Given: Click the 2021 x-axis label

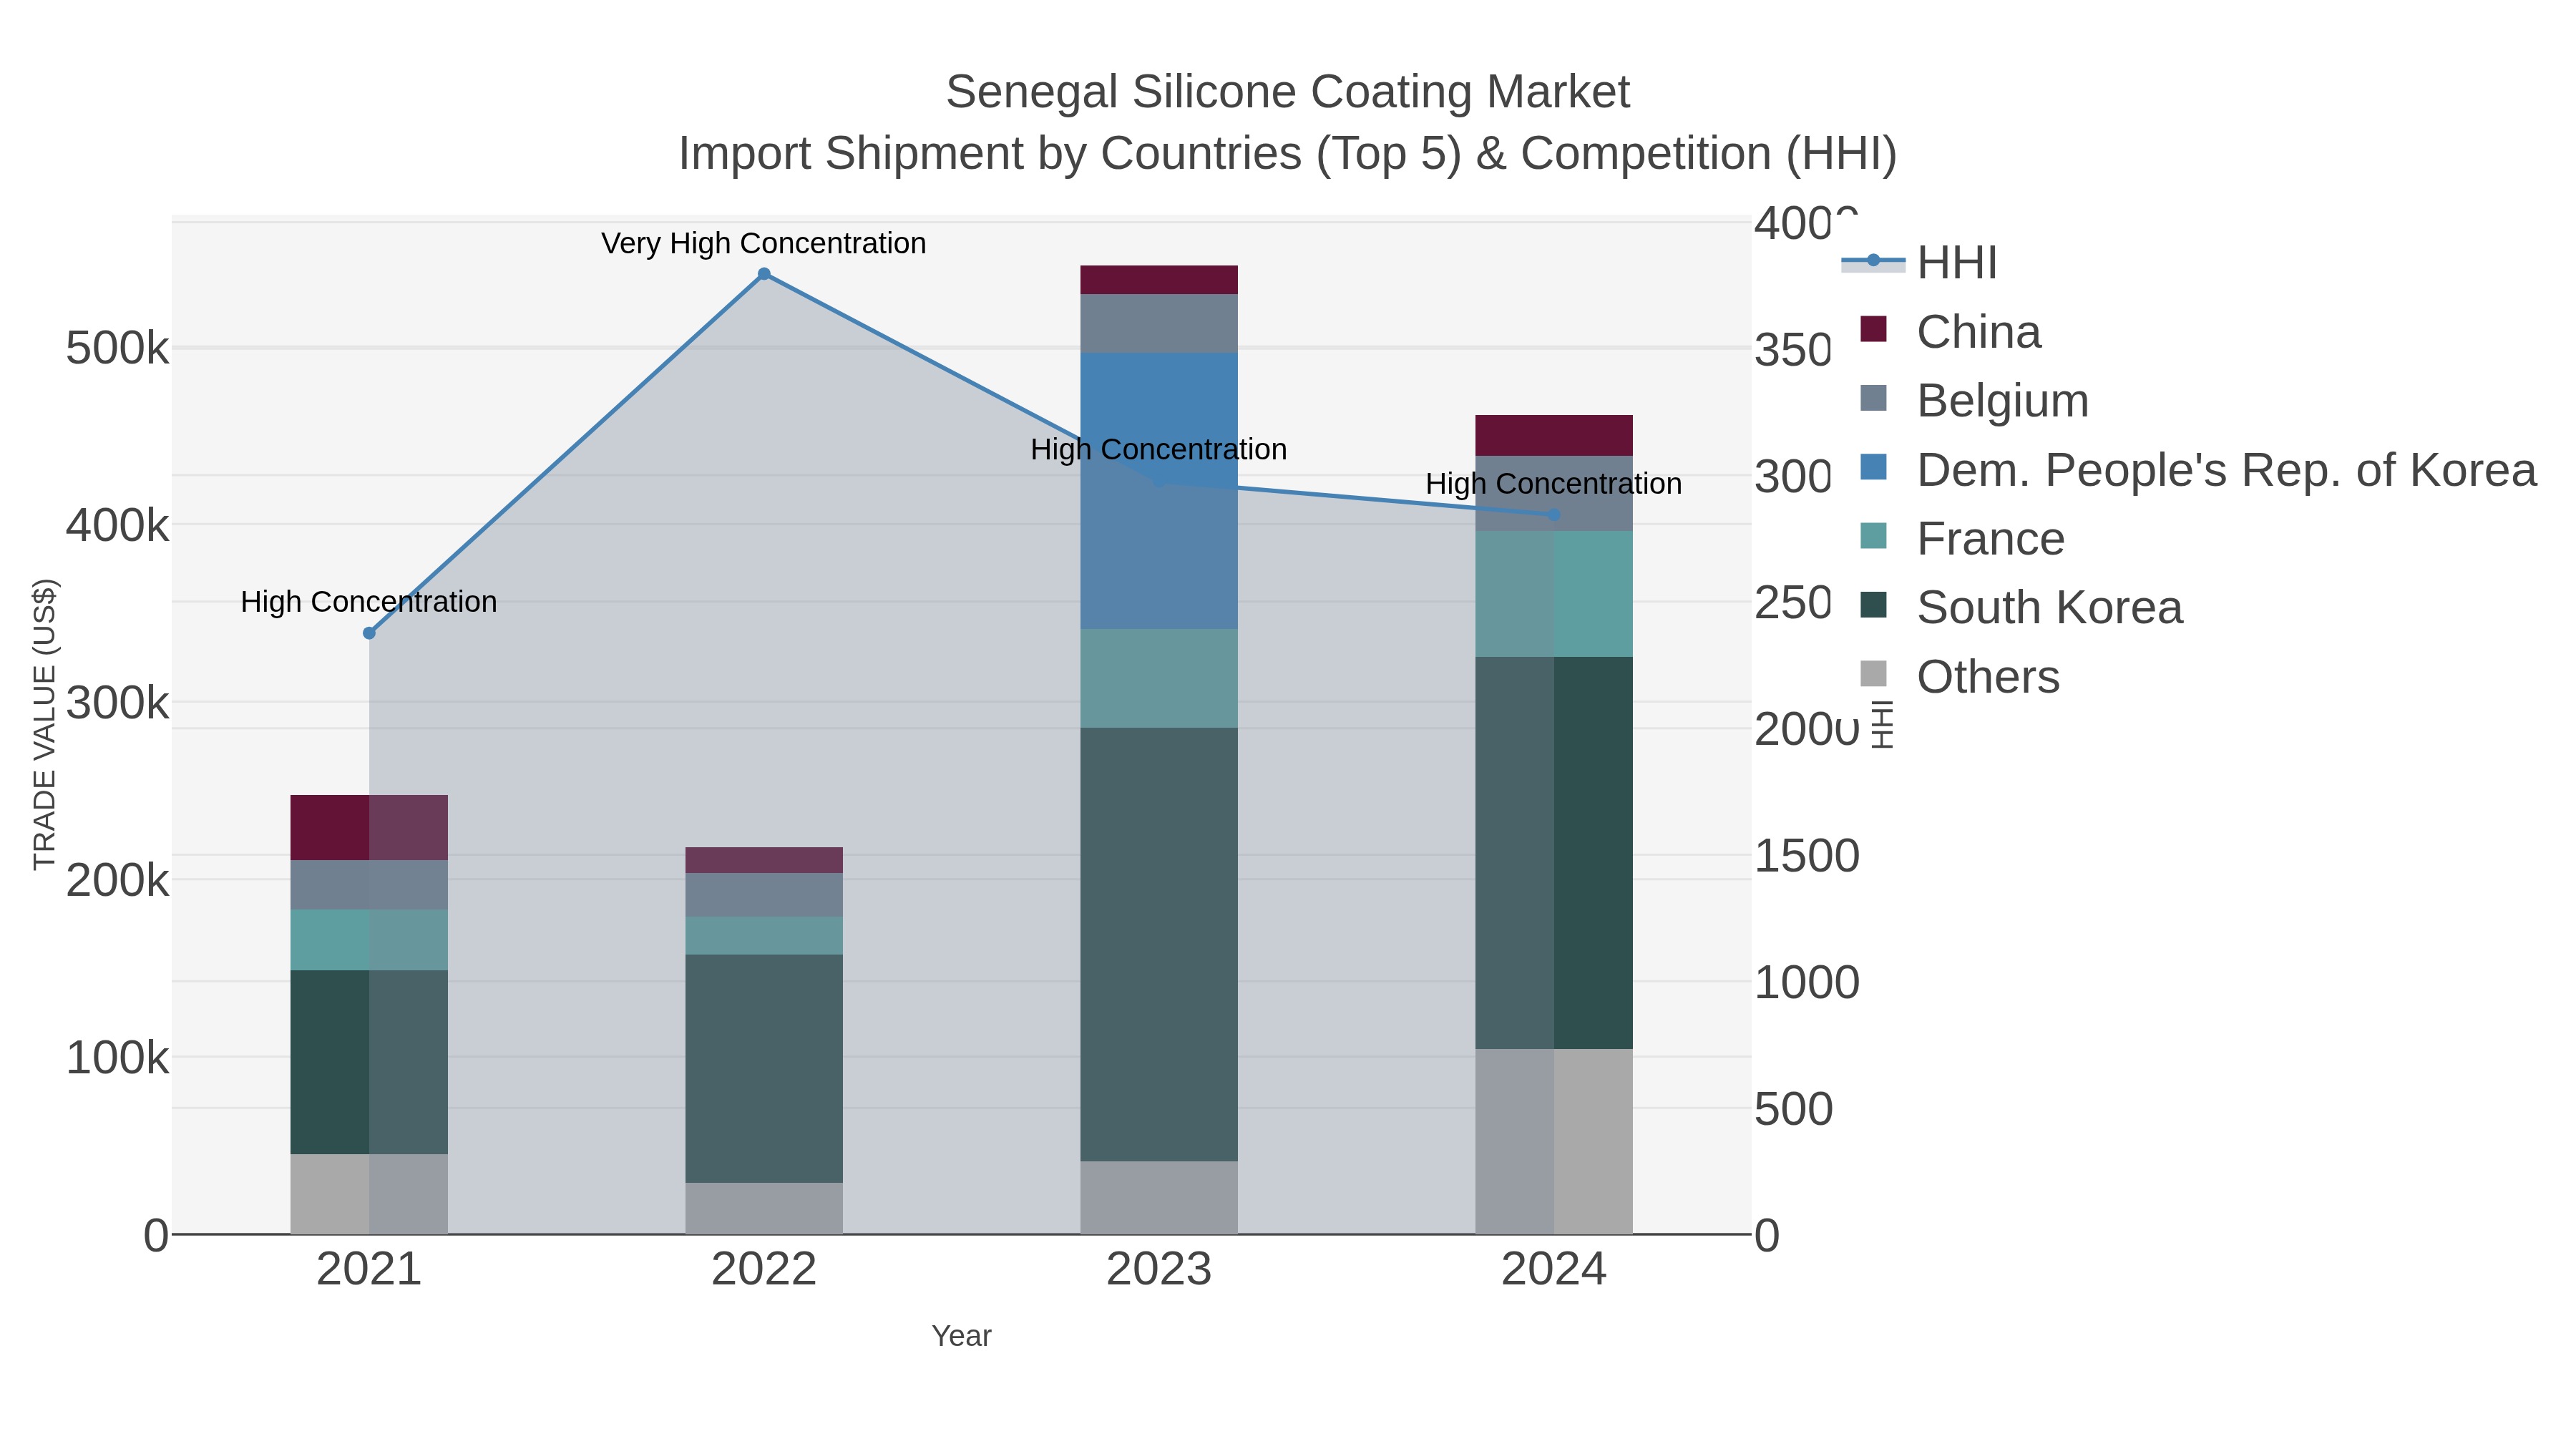Looking at the screenshot, I should tap(369, 1270).
